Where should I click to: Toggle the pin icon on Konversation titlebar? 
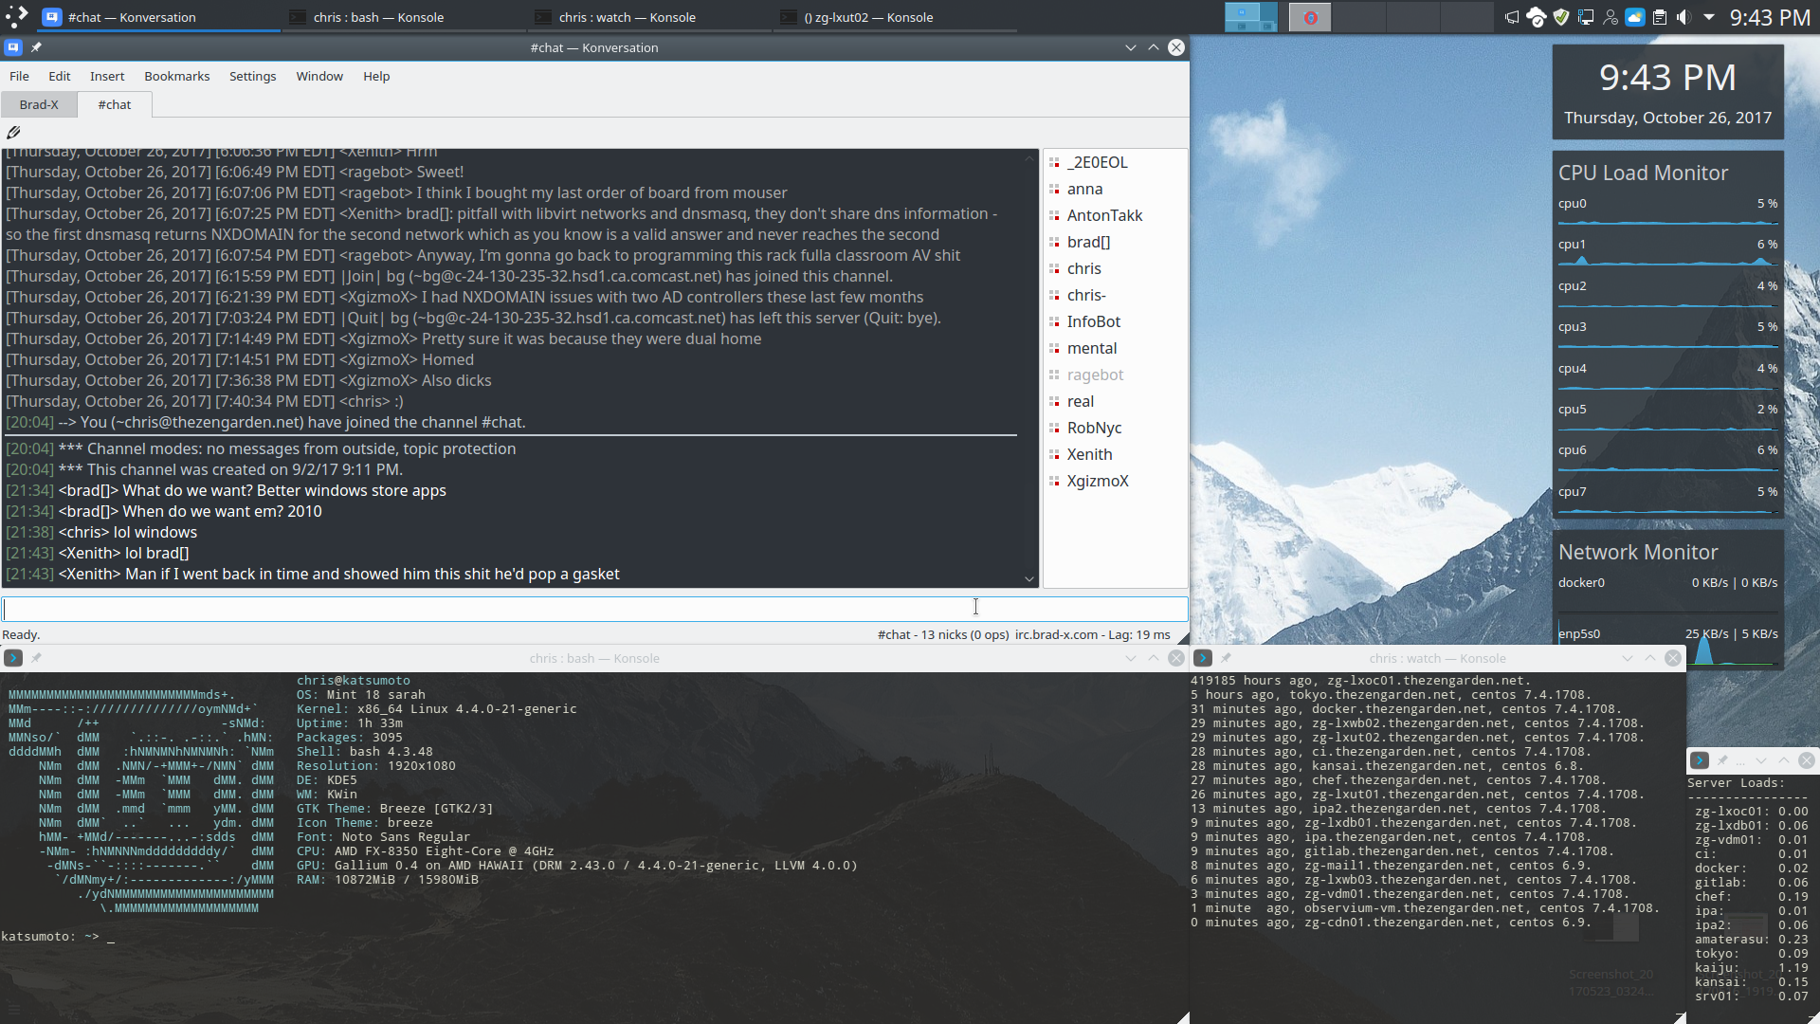point(36,47)
